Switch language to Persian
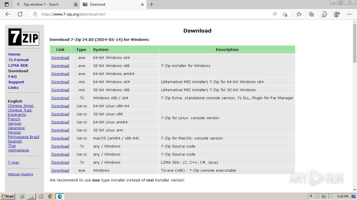Image resolution: width=357 pixels, height=200 pixels. (14, 132)
